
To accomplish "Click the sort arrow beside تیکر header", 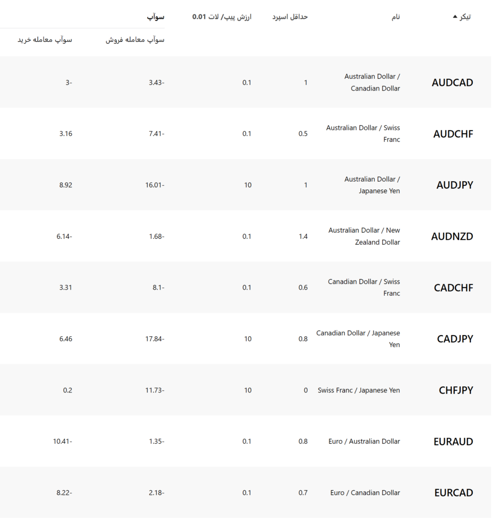I will pyautogui.click(x=455, y=16).
